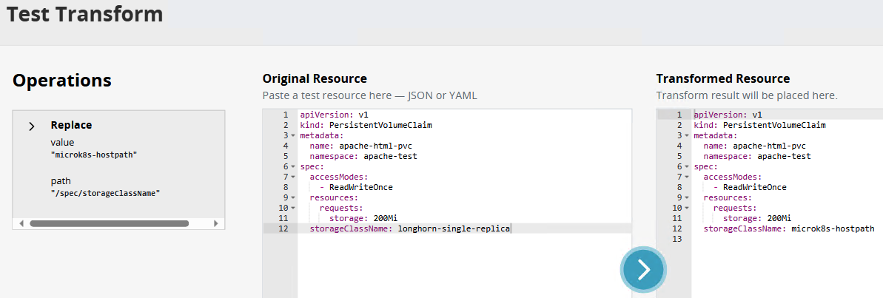Click the "microk8s-hostpath" value under Replace
This screenshot has width=883, height=298.
pyautogui.click(x=94, y=155)
